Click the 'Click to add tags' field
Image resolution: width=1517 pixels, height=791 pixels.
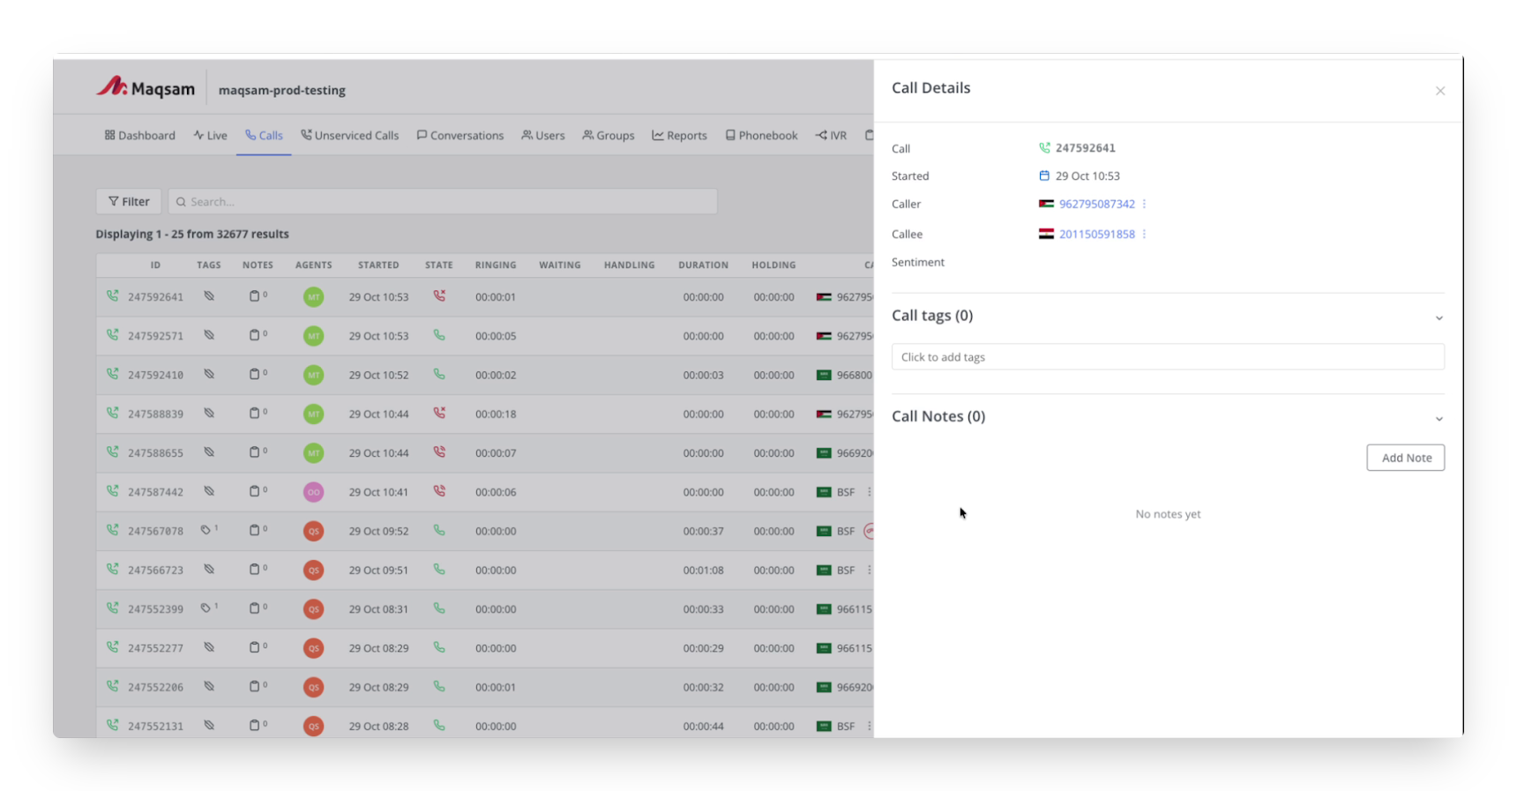pos(1167,357)
